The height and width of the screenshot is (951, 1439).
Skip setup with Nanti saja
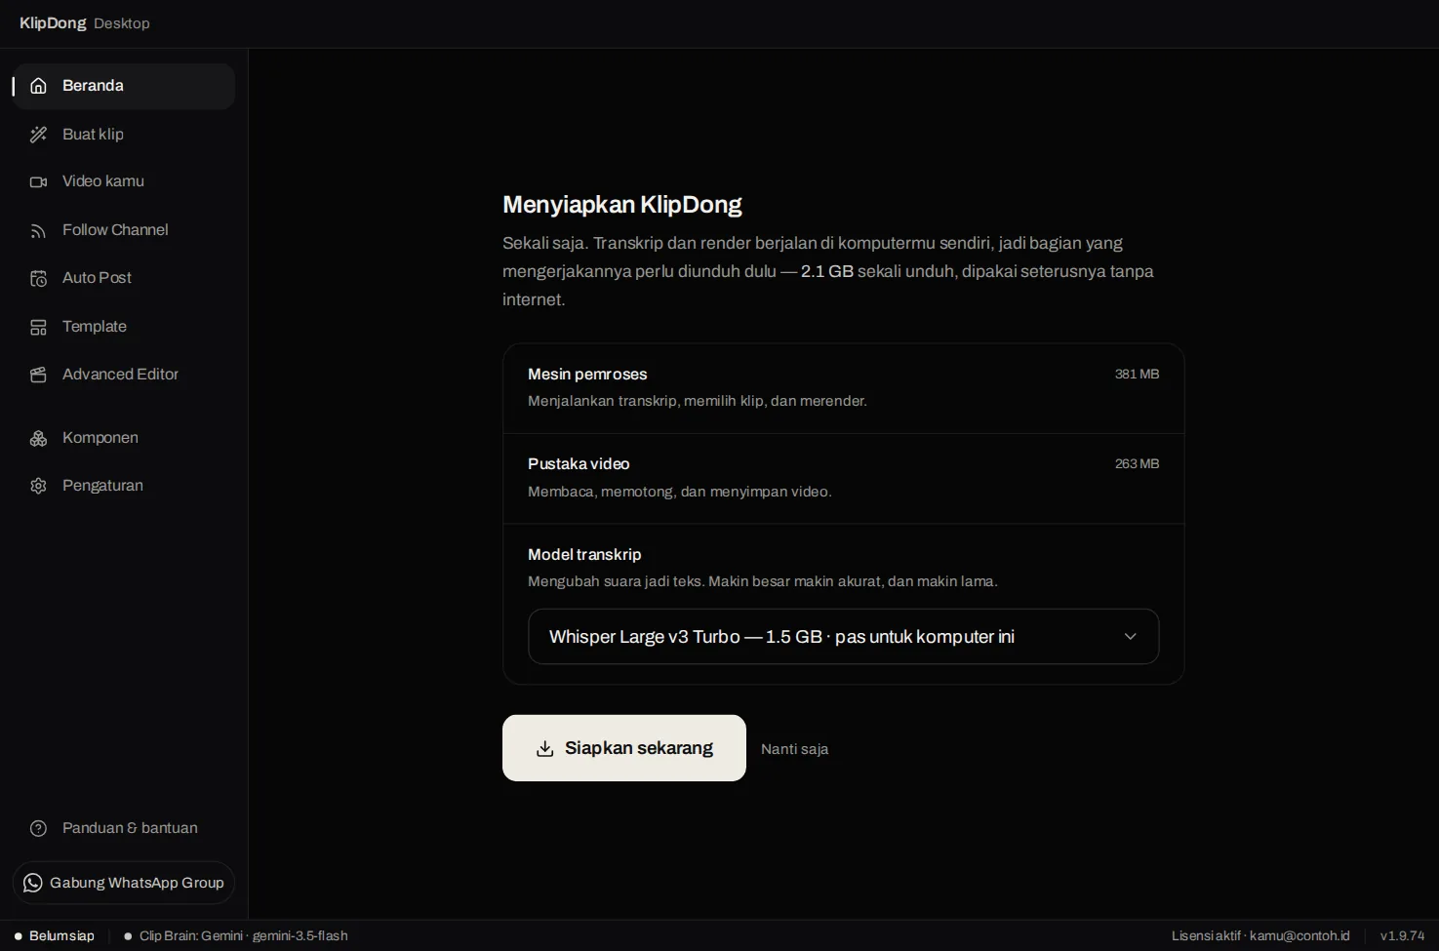tap(794, 749)
